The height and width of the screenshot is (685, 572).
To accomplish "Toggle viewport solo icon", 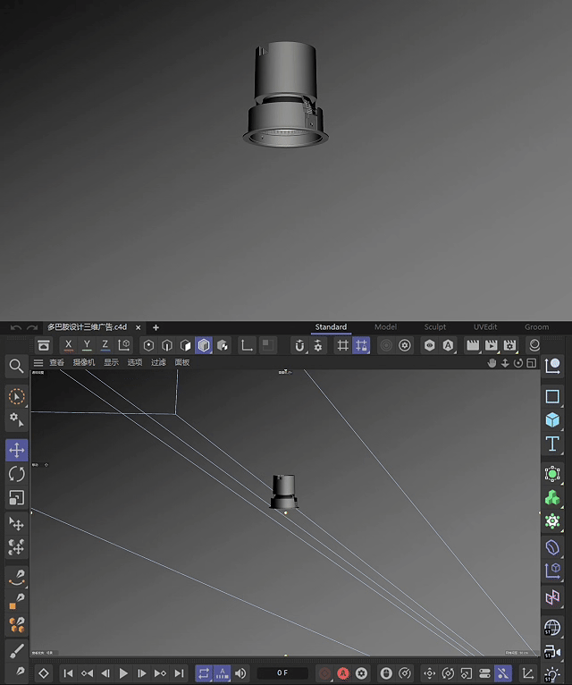I will point(267,345).
